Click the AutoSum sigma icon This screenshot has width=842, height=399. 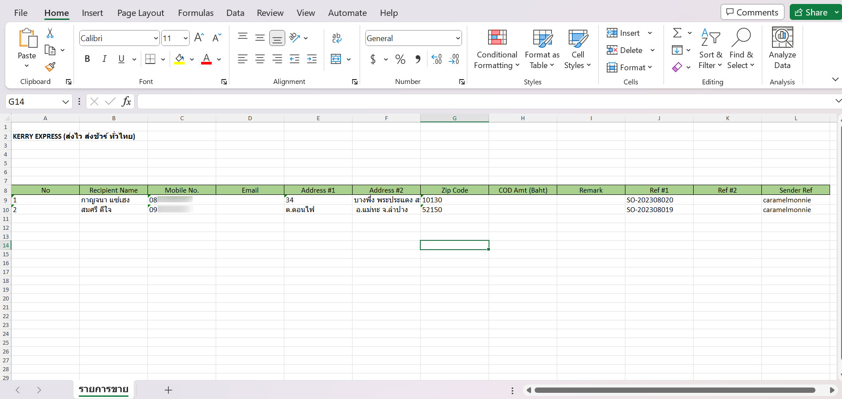pyautogui.click(x=677, y=33)
